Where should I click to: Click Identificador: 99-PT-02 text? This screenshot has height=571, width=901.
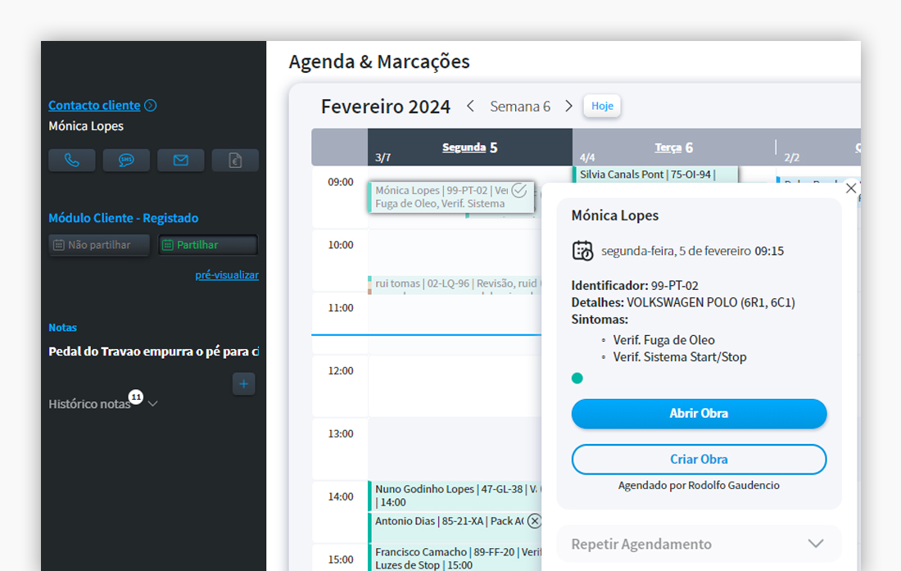634,285
